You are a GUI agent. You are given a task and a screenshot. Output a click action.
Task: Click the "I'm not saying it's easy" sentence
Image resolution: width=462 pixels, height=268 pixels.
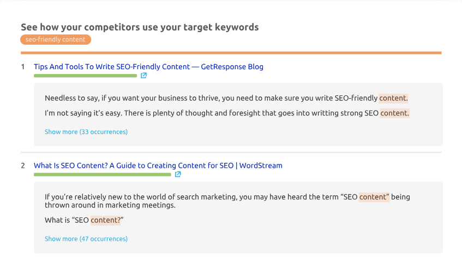click(212, 113)
